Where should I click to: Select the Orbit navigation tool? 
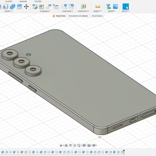coord(61,145)
